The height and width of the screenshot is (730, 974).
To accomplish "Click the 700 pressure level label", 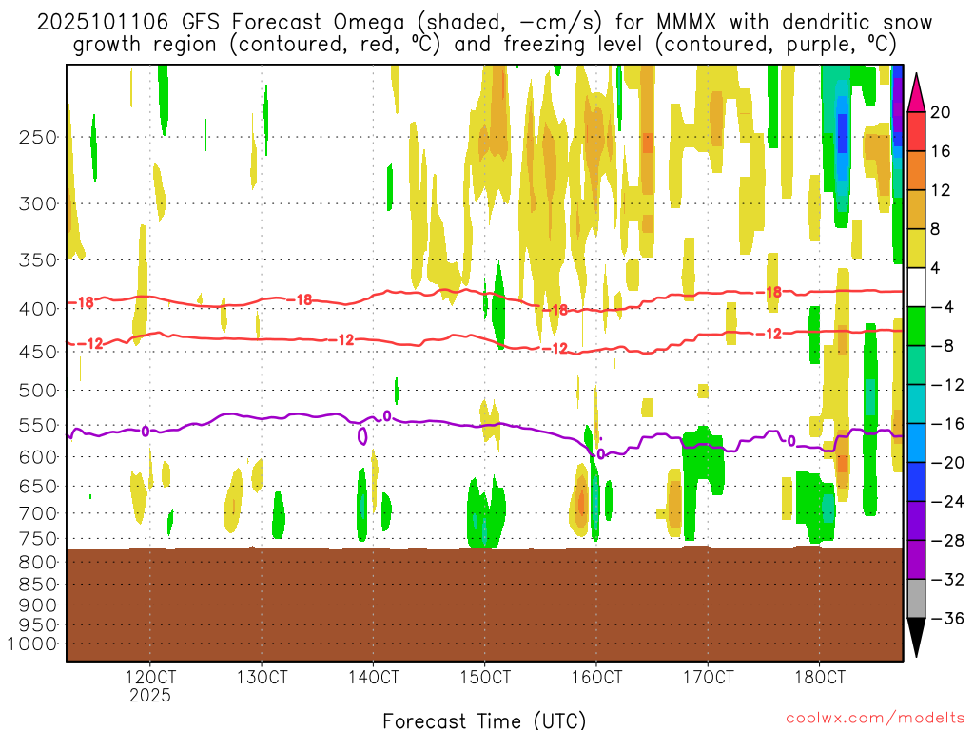I will [38, 513].
